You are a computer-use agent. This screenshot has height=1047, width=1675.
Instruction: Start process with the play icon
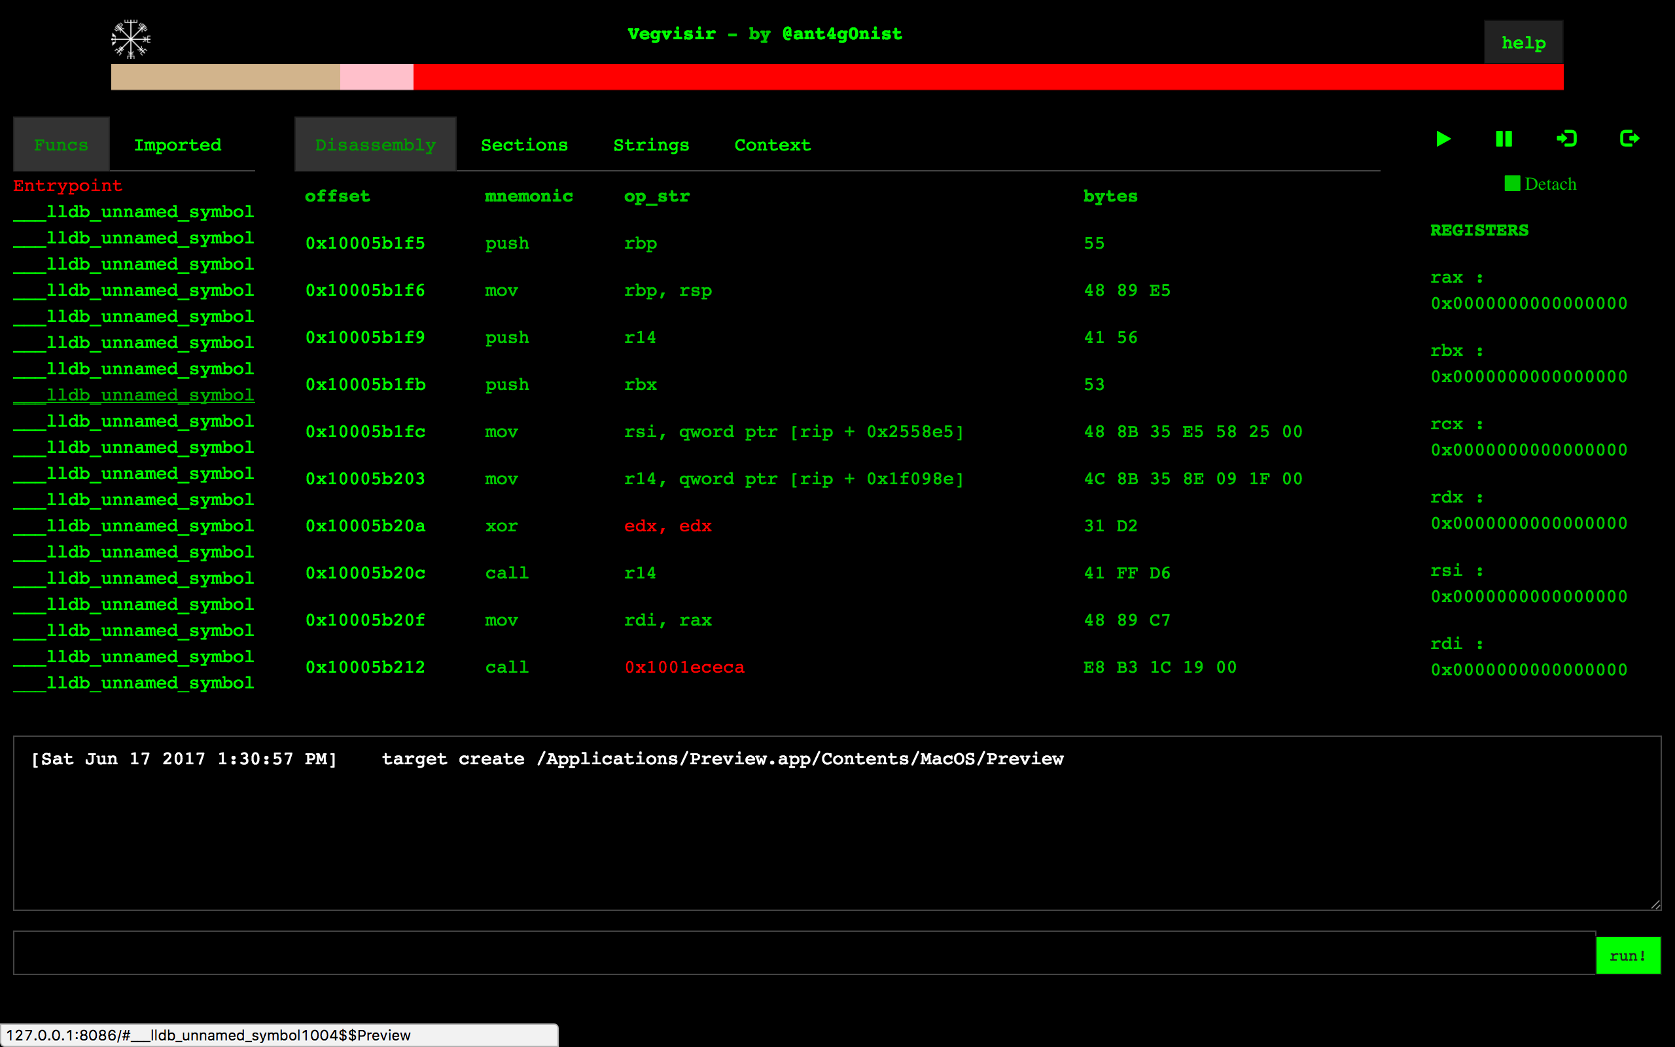(x=1443, y=139)
